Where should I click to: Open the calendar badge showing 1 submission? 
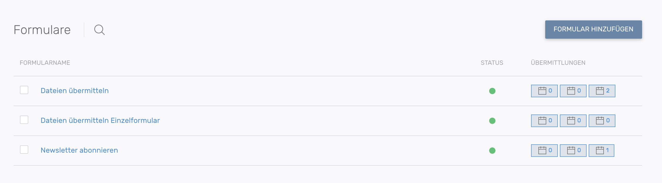click(x=601, y=151)
